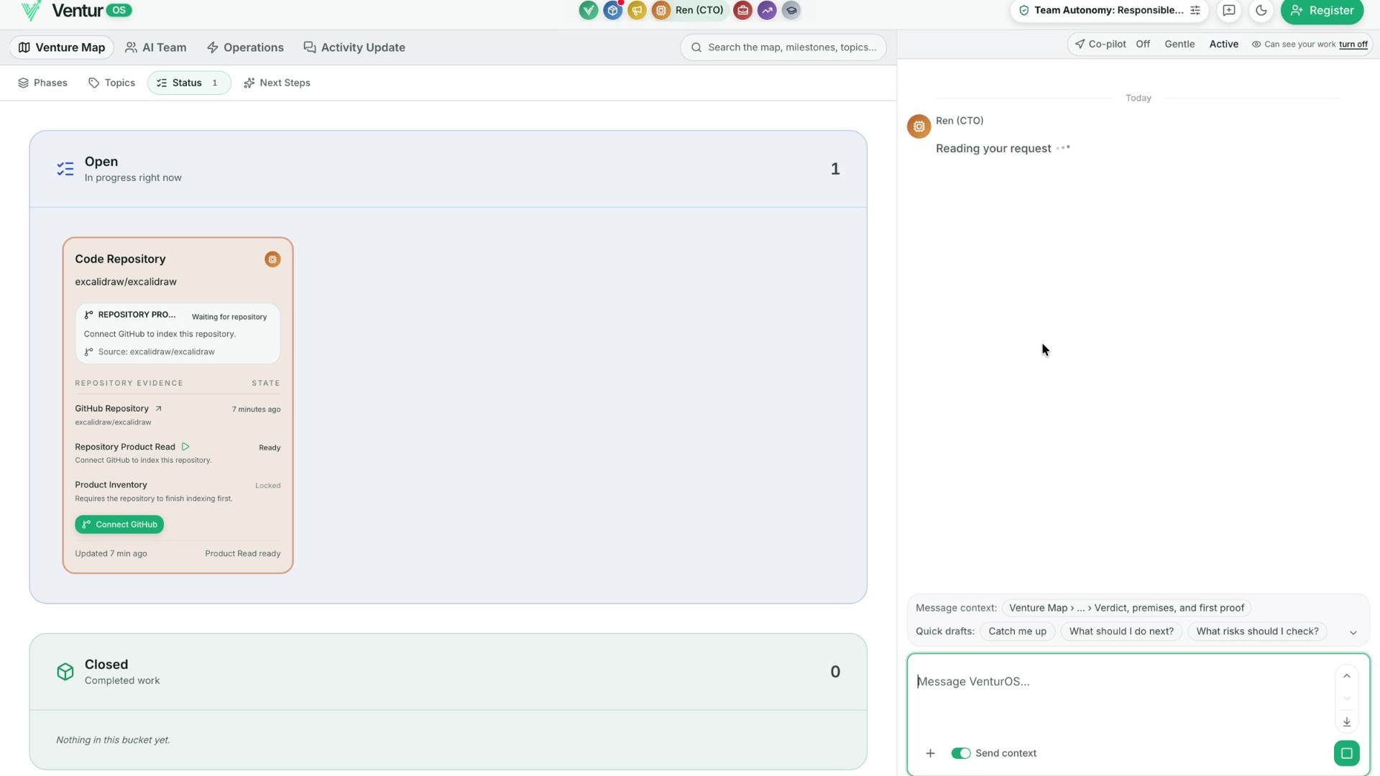Select the gray graduation cap agent avatar
Viewport: 1380px width, 776px height.
coord(791,10)
